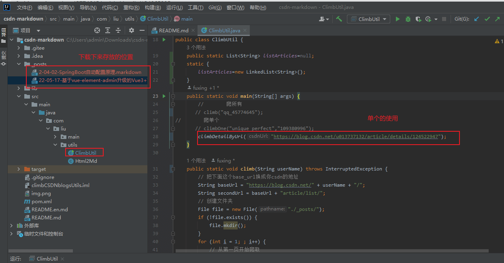Open the IntelliJ IDEA logo menu
This screenshot has width=504, height=263.
click(7, 7)
